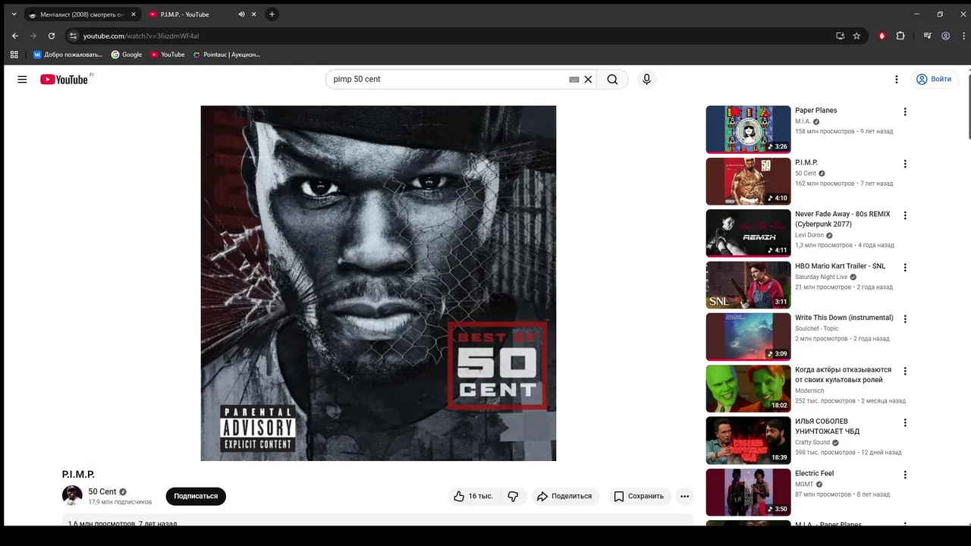The image size is (971, 546).
Task: Click the address bar URL
Action: [141, 36]
